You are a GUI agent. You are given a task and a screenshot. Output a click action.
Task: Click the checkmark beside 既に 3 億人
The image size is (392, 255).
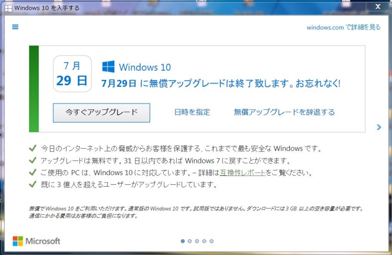33,184
